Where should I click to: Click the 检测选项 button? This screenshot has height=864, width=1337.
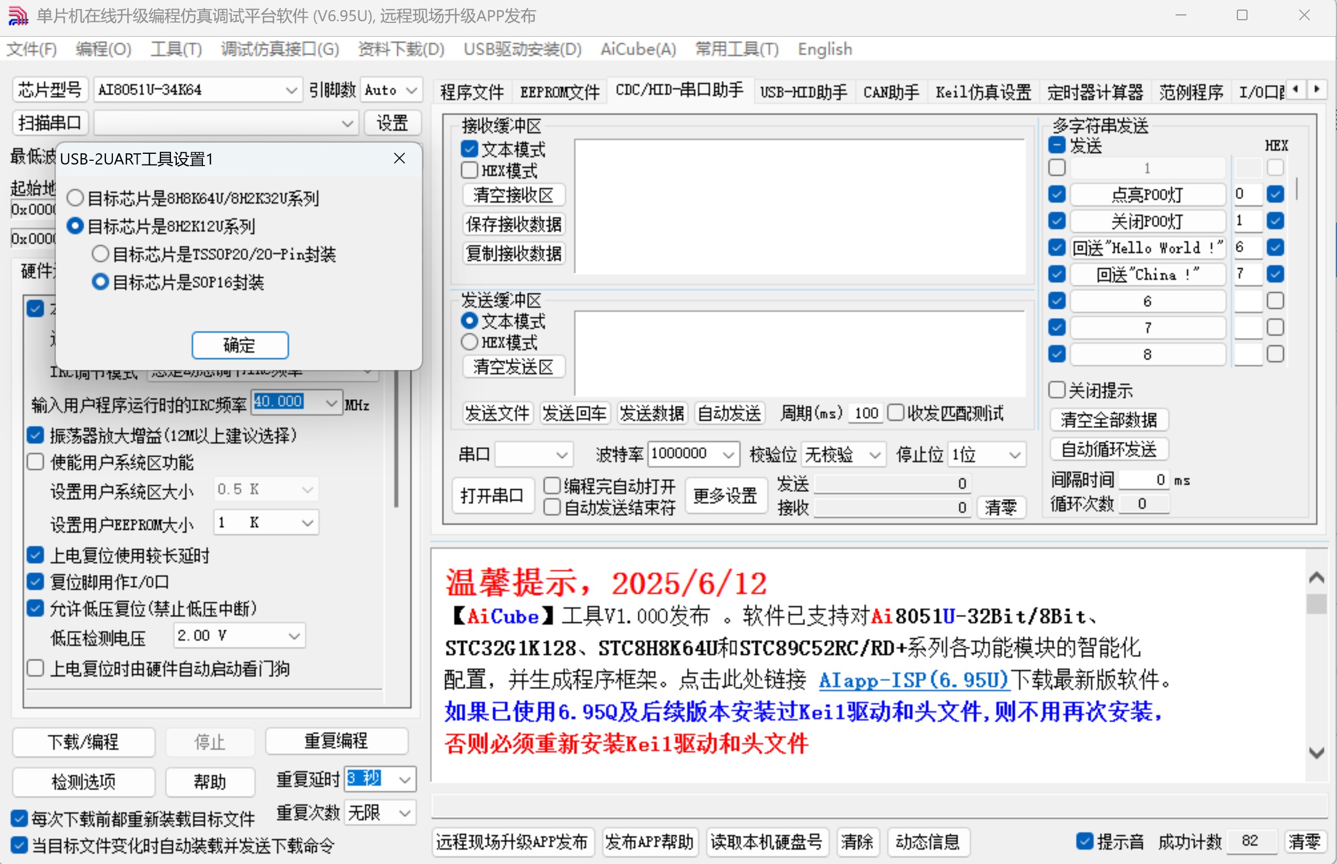[83, 781]
